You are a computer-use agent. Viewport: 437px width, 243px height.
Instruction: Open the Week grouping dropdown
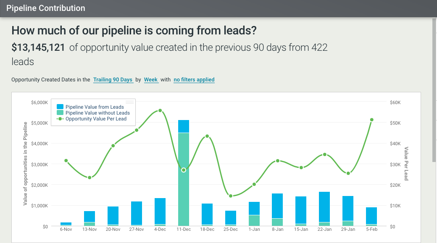[x=151, y=80]
